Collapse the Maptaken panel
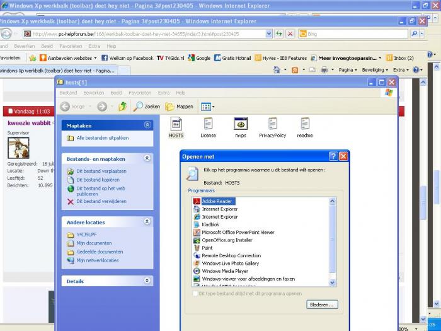441x331 pixels. 147,125
